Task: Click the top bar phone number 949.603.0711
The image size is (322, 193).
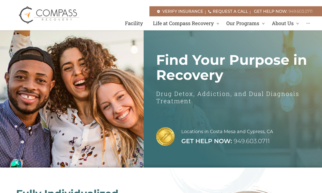Action: (x=300, y=12)
